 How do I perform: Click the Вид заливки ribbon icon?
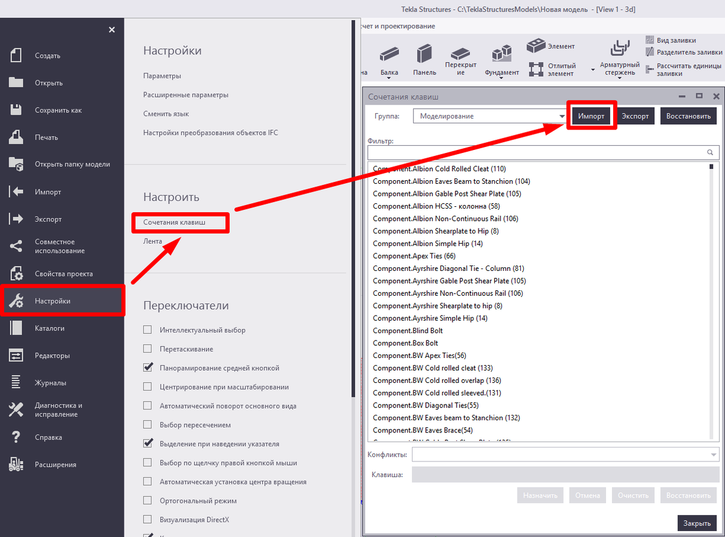click(649, 40)
